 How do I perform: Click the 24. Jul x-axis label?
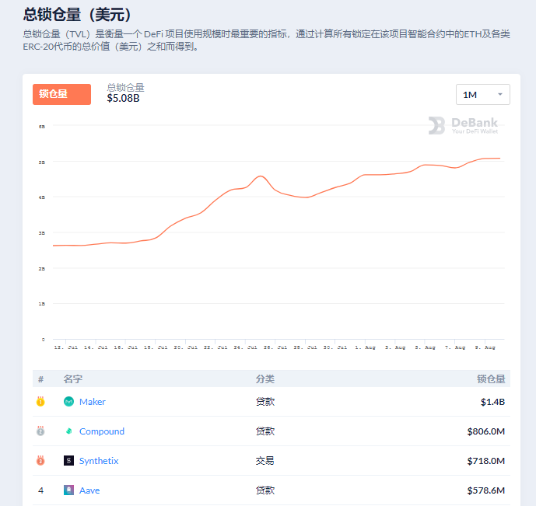245,347
